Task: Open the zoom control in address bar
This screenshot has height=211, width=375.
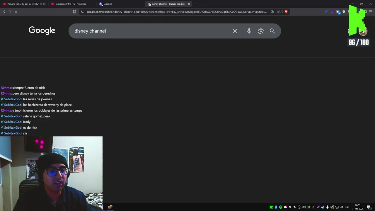Action: coord(272,12)
